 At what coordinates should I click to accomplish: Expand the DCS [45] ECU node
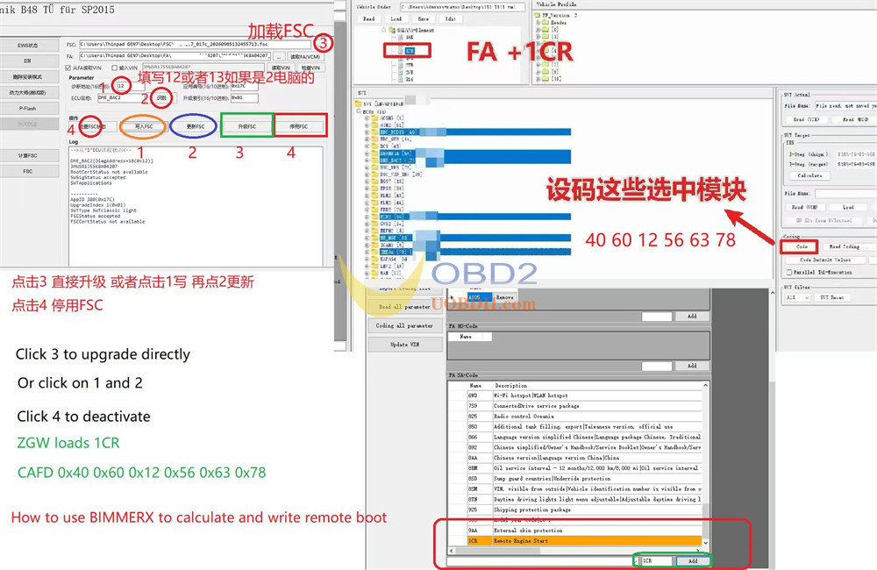tap(367, 146)
